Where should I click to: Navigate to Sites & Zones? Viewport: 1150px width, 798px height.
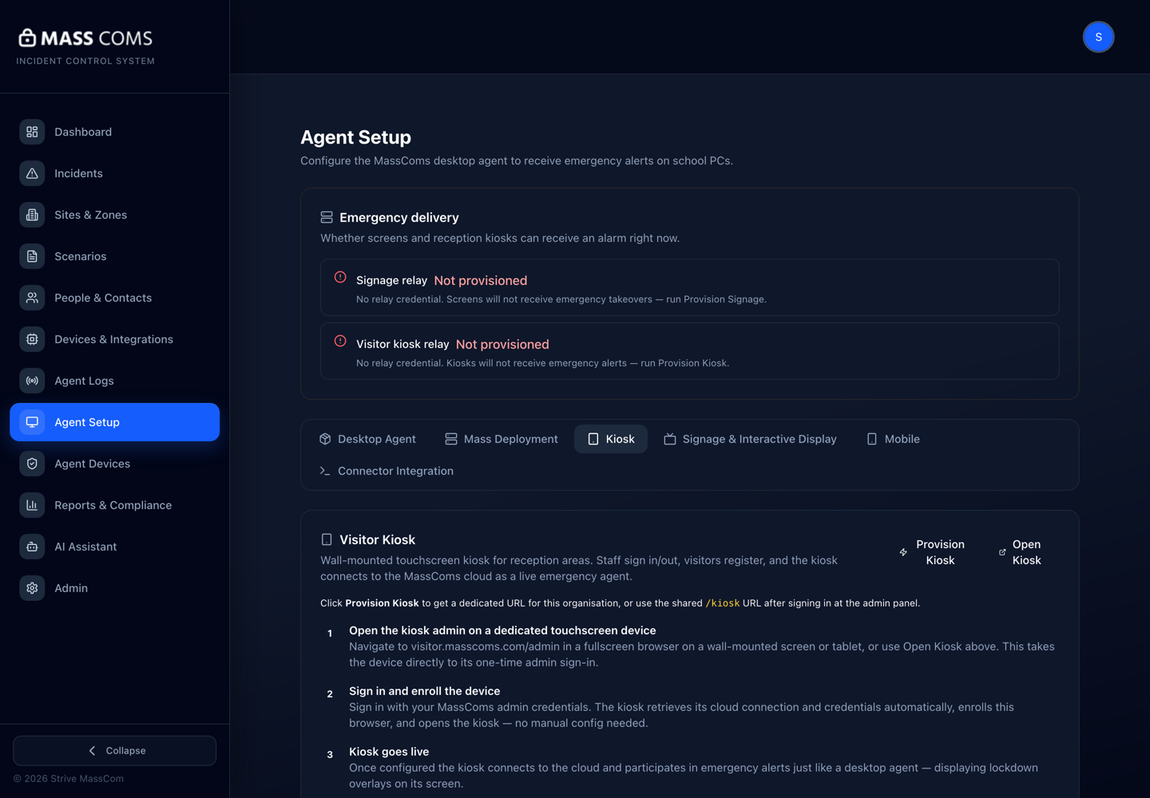tap(114, 215)
